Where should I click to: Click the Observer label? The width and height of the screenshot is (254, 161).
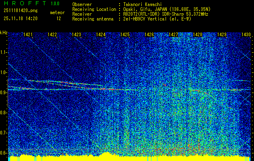82,4
